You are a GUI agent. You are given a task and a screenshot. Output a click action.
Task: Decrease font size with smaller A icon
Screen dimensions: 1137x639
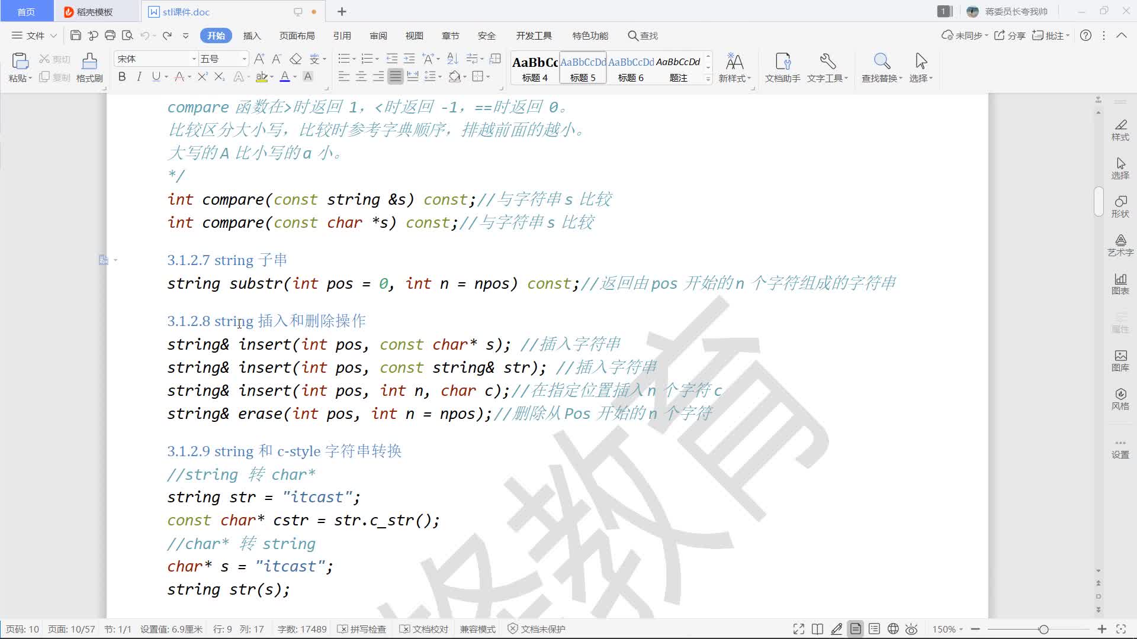tap(277, 59)
